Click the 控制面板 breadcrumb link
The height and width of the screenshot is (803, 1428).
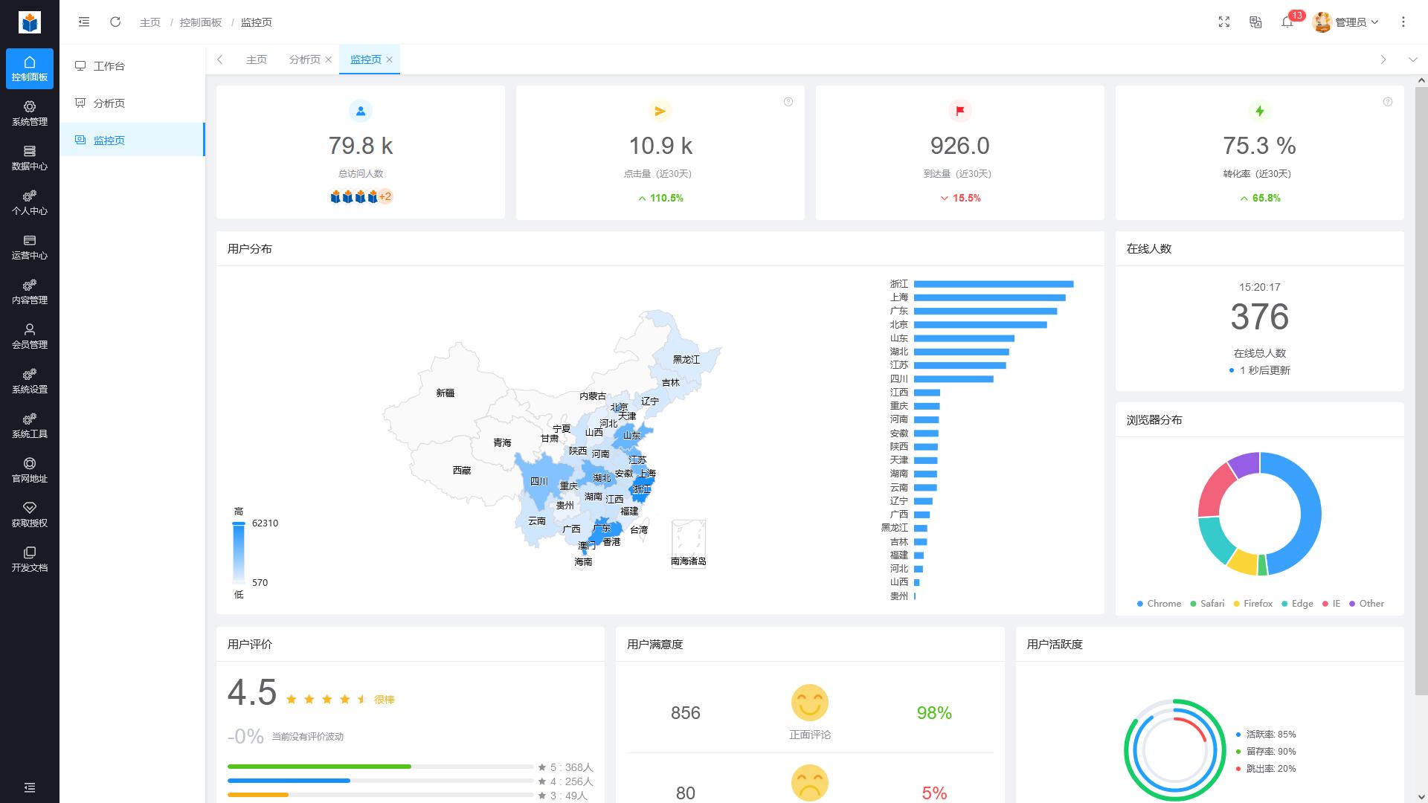click(199, 22)
